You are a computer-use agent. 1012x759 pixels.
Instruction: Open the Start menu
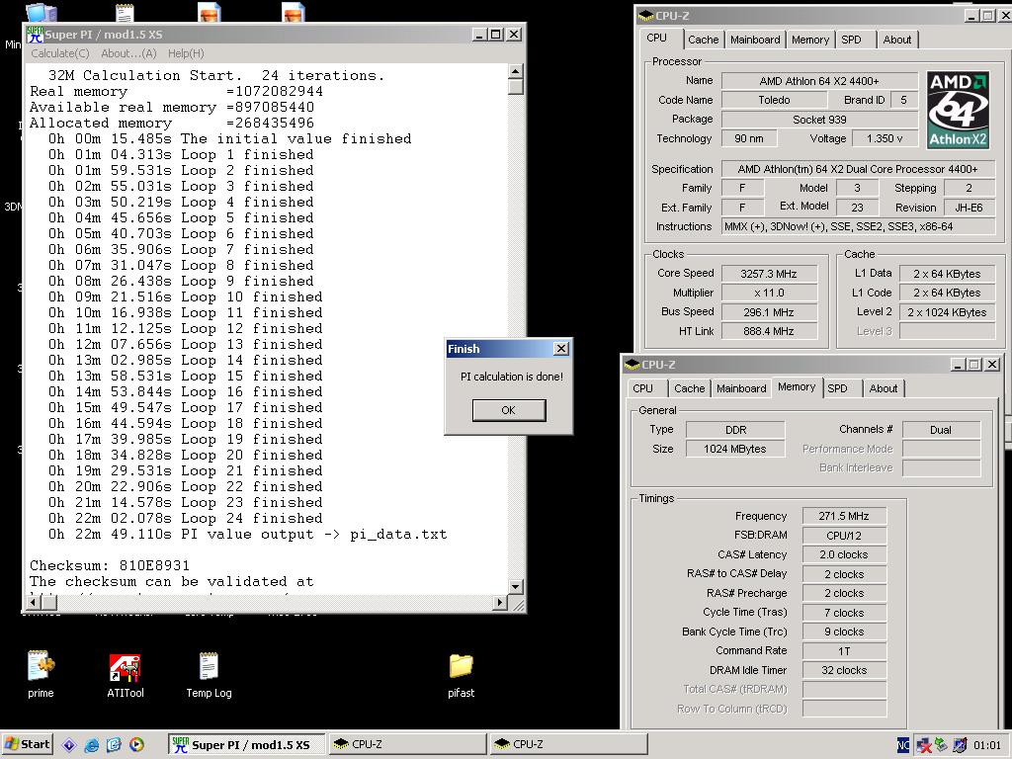coord(27,744)
